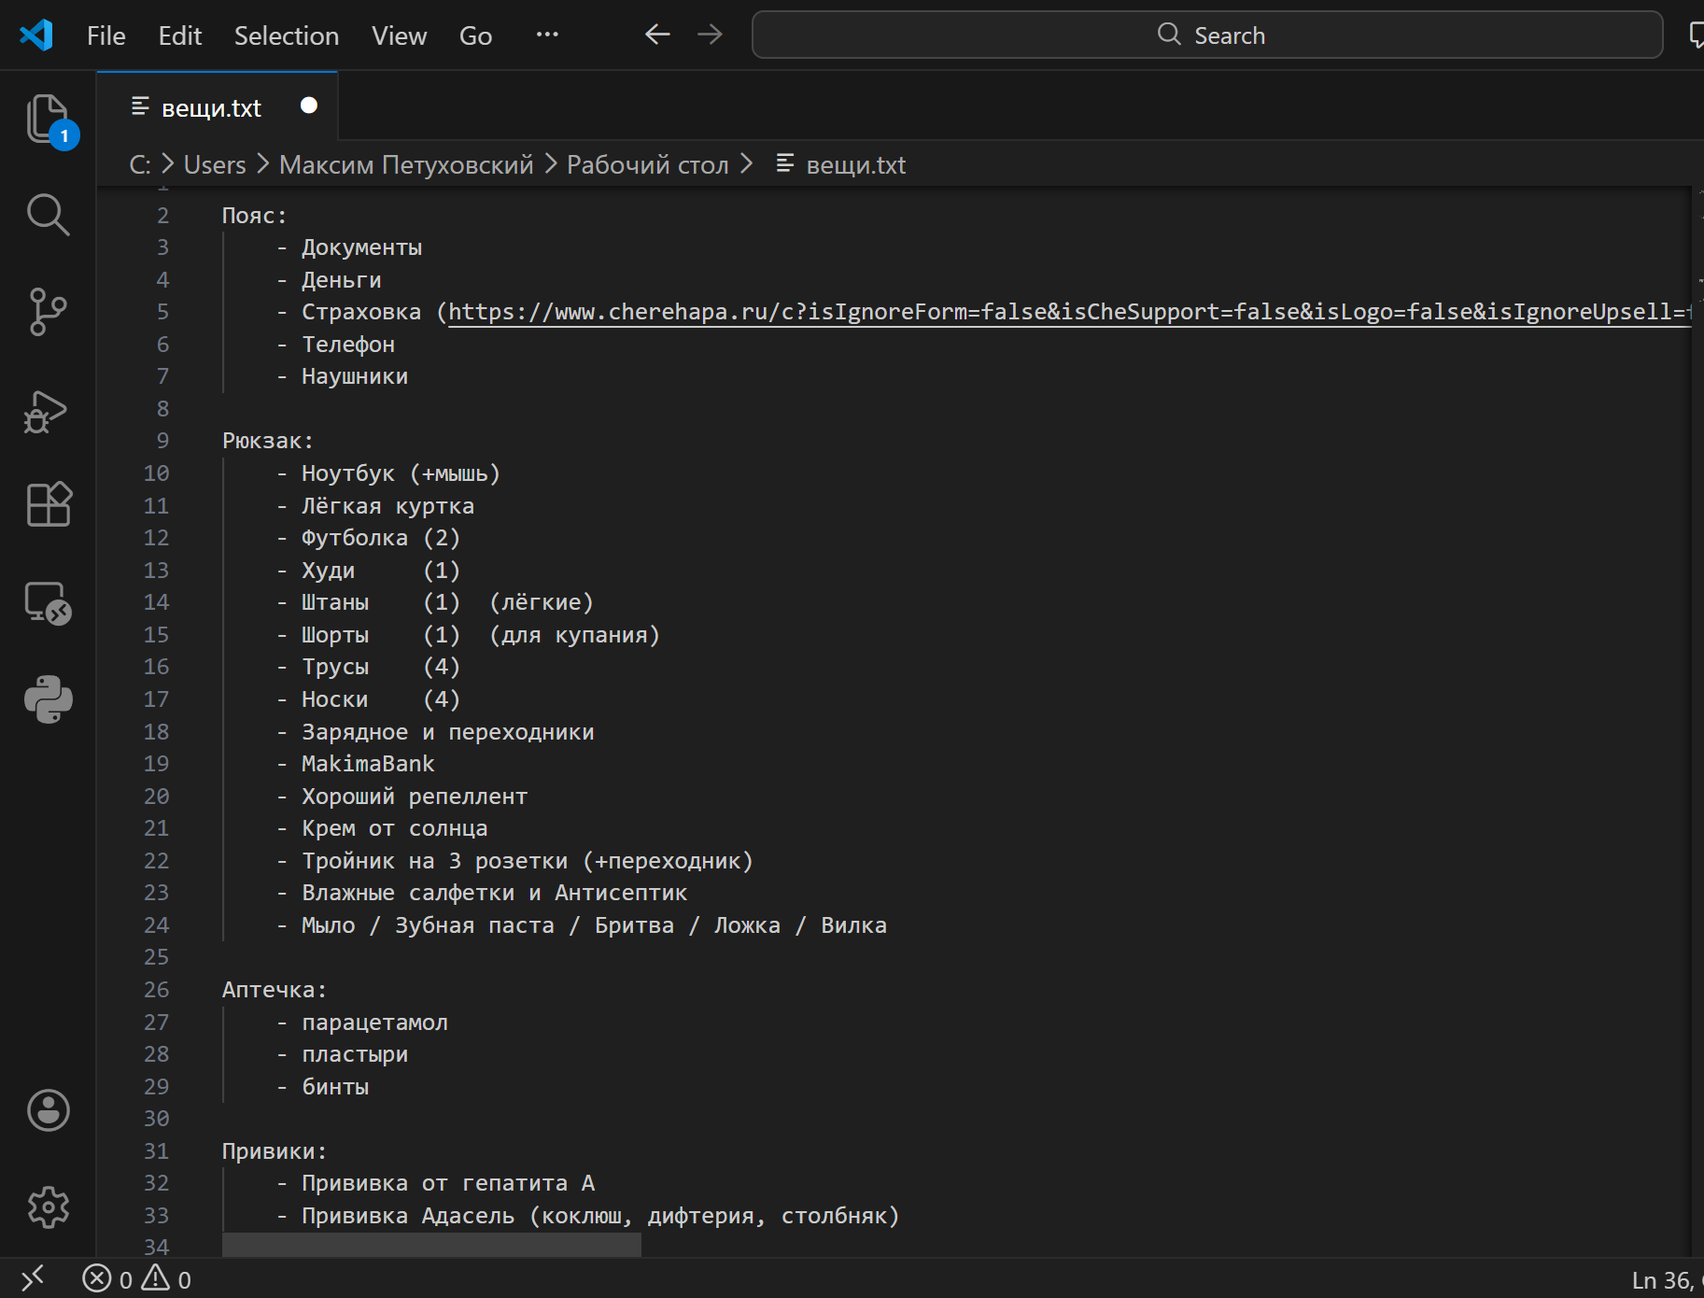Viewport: 1704px width, 1298px height.
Task: Click the VS Code logo icon
Action: click(x=36, y=35)
